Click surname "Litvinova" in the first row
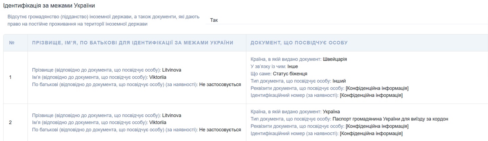 point(171,70)
